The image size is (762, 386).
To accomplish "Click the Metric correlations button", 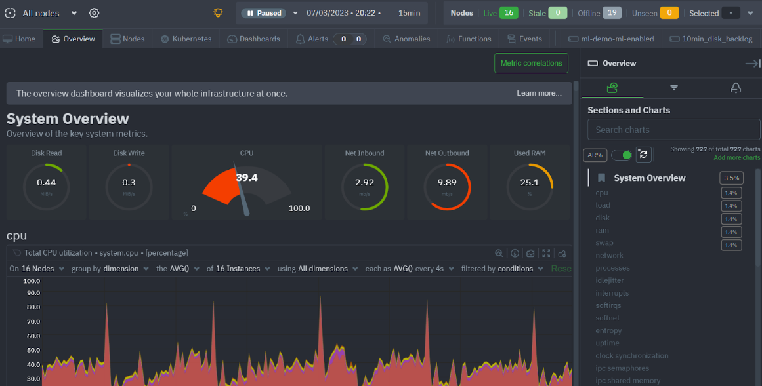I will (531, 63).
